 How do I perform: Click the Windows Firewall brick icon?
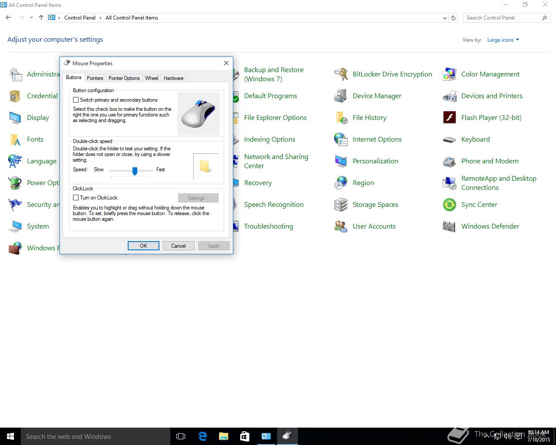coord(15,248)
